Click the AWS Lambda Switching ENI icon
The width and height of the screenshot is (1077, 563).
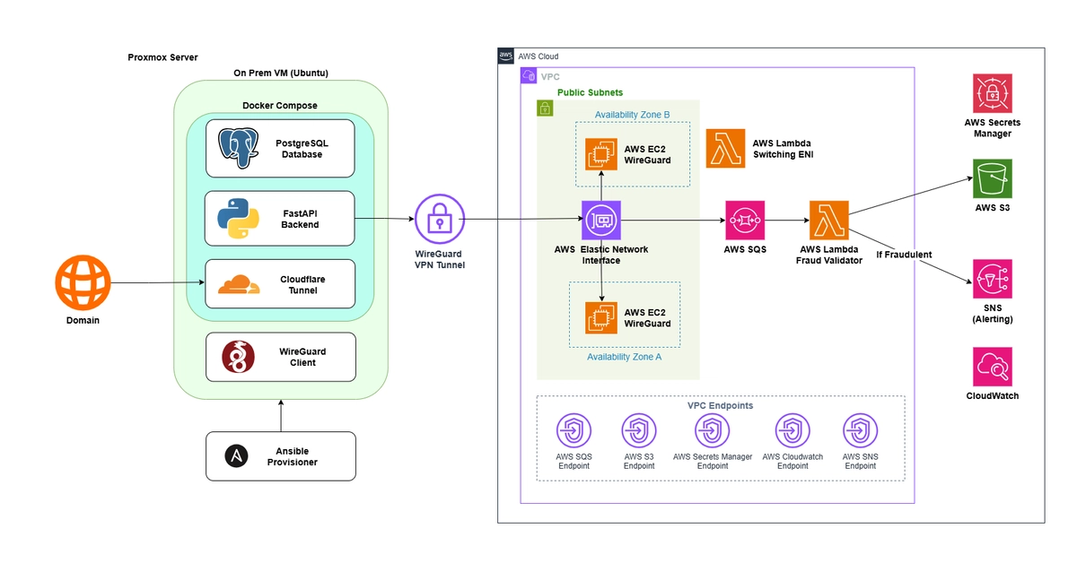point(725,149)
